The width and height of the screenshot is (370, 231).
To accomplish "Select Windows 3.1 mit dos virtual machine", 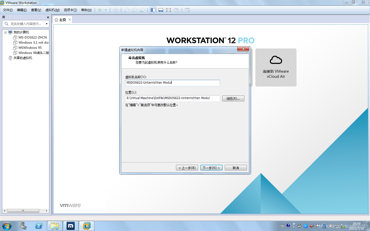I will (x=33, y=43).
